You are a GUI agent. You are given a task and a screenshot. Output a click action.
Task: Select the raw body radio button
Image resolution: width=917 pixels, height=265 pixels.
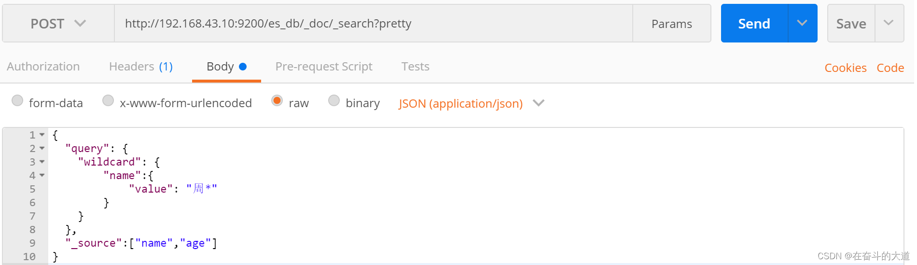[277, 100]
